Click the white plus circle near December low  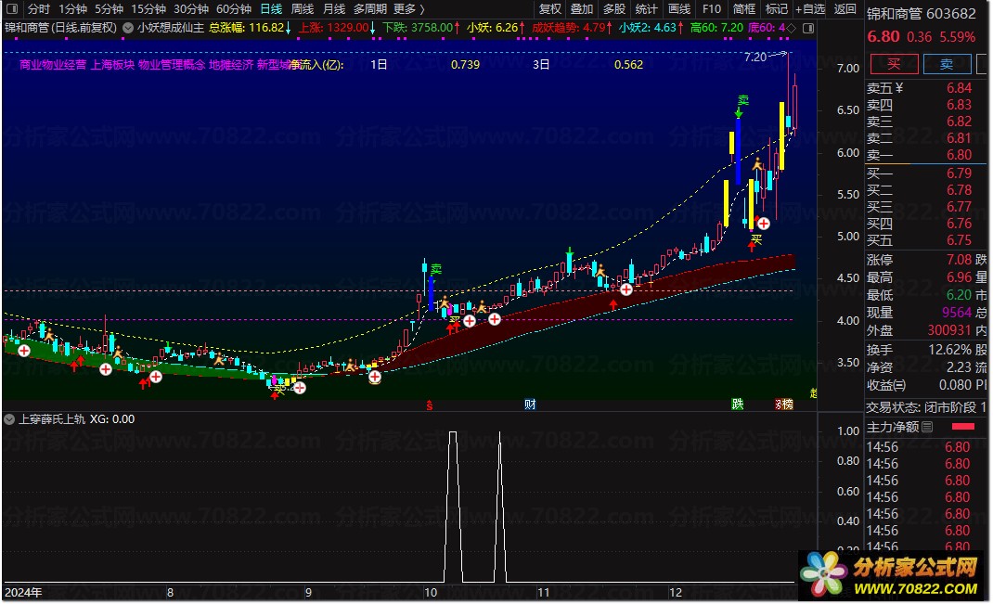tap(764, 224)
